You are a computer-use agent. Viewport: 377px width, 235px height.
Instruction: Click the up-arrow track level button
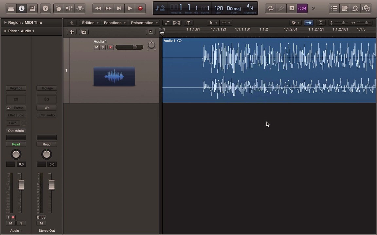pyautogui.click(x=71, y=23)
